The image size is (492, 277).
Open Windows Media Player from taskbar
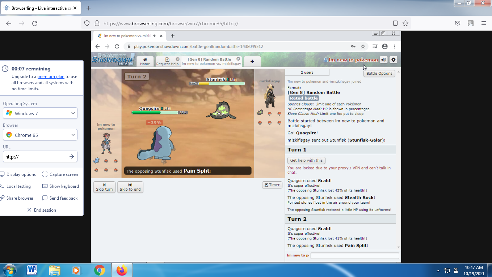[x=77, y=270]
